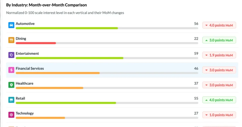Click Financial Services 3.0 points MoM badge
The width and height of the screenshot is (242, 127).
(x=219, y=70)
